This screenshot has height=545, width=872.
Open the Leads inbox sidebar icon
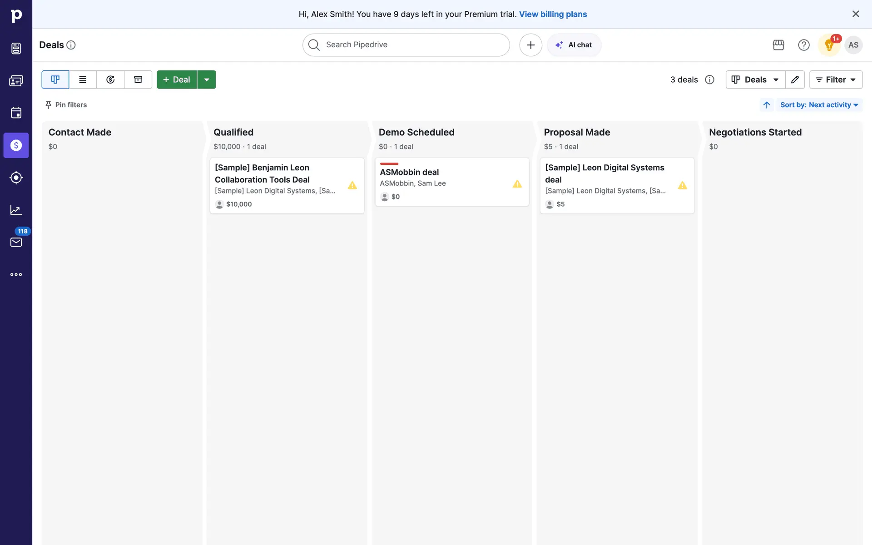16,48
